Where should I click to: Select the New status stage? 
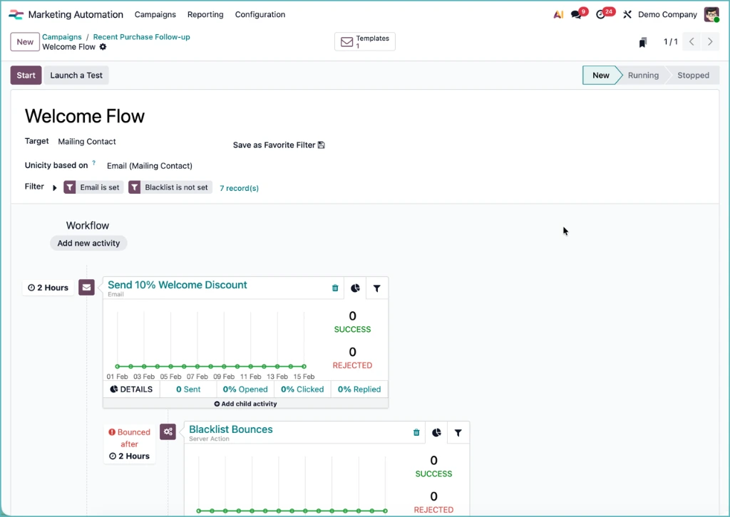pos(600,75)
